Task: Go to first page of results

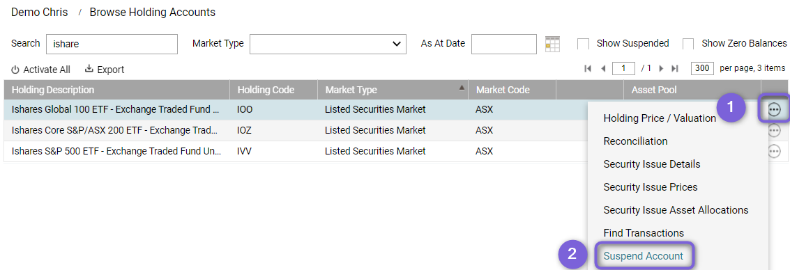Action: (588, 68)
